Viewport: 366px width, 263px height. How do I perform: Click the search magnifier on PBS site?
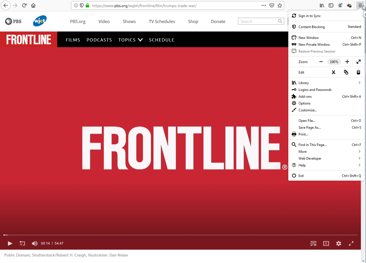(280, 21)
